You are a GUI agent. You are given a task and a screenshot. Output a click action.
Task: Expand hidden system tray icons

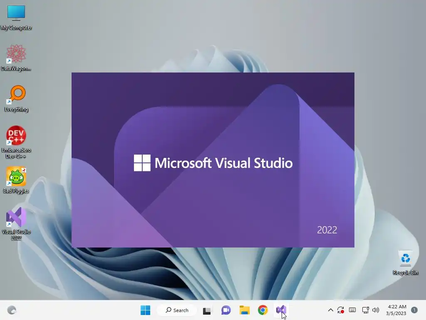coord(330,310)
